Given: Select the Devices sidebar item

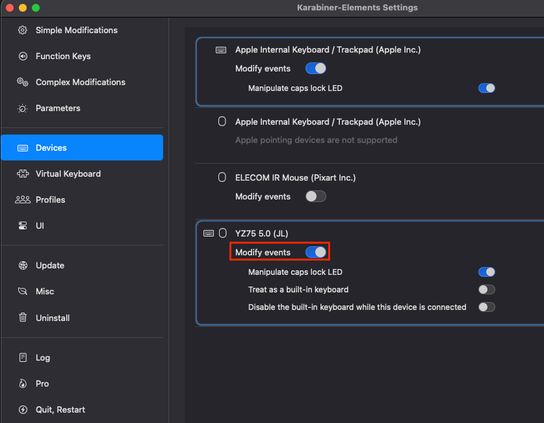Looking at the screenshot, I should tap(83, 147).
